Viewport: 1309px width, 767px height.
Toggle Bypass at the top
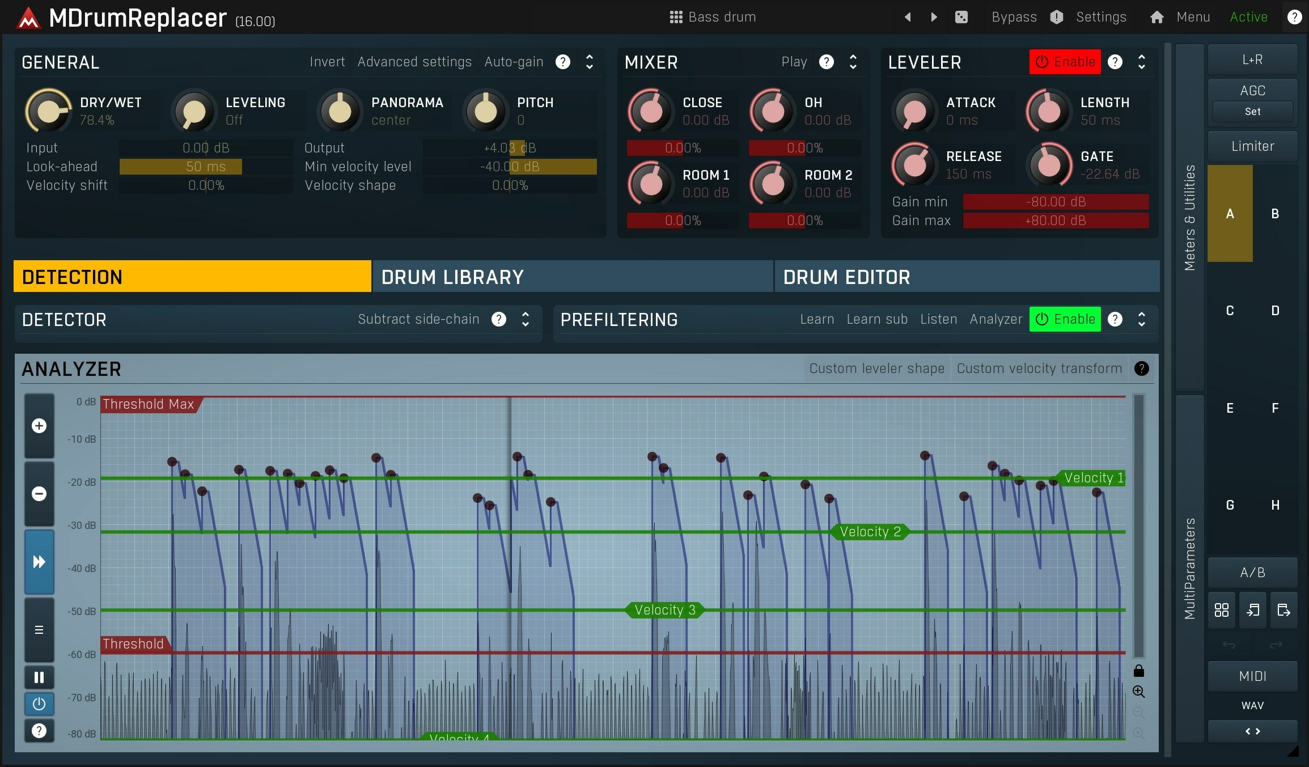[1014, 16]
